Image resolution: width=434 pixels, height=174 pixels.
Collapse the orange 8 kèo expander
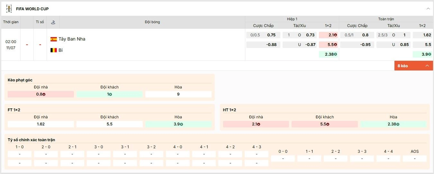point(413,66)
